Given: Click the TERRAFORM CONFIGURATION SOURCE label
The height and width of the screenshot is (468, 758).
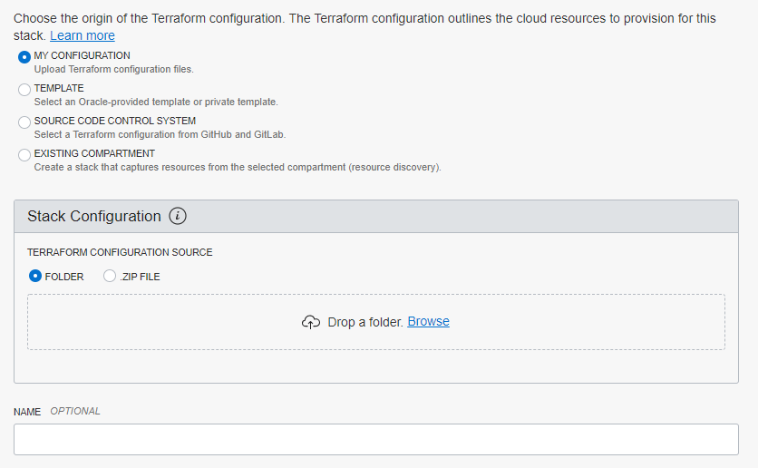Looking at the screenshot, I should pos(120,252).
